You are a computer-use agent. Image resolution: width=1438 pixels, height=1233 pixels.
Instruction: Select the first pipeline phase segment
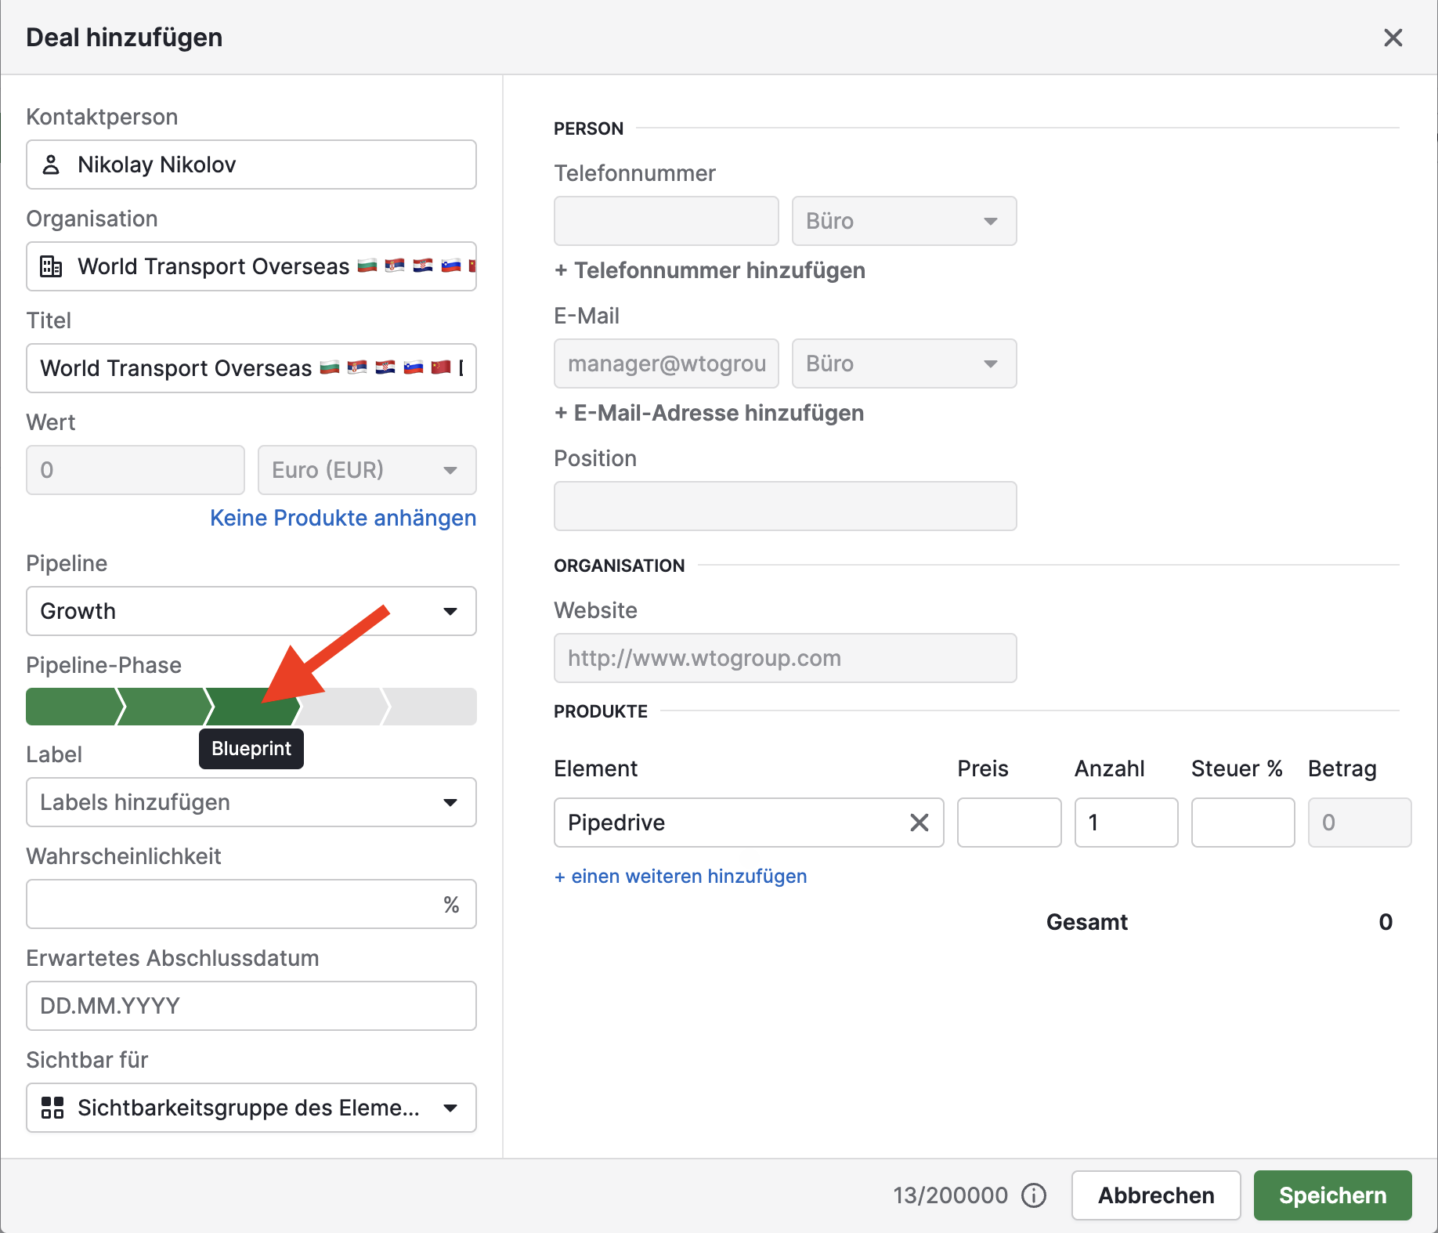pos(70,707)
